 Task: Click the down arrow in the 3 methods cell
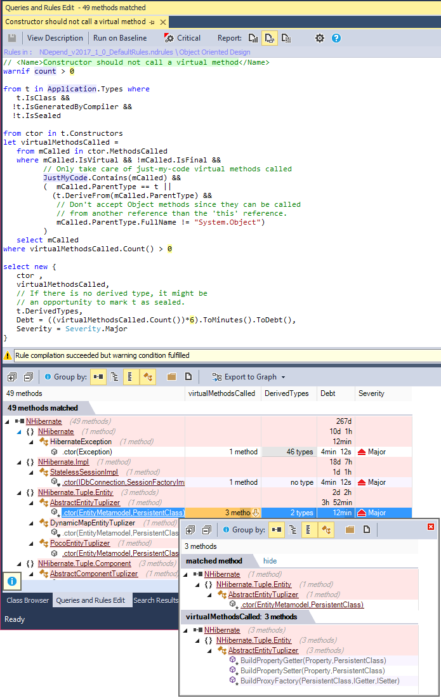point(256,513)
